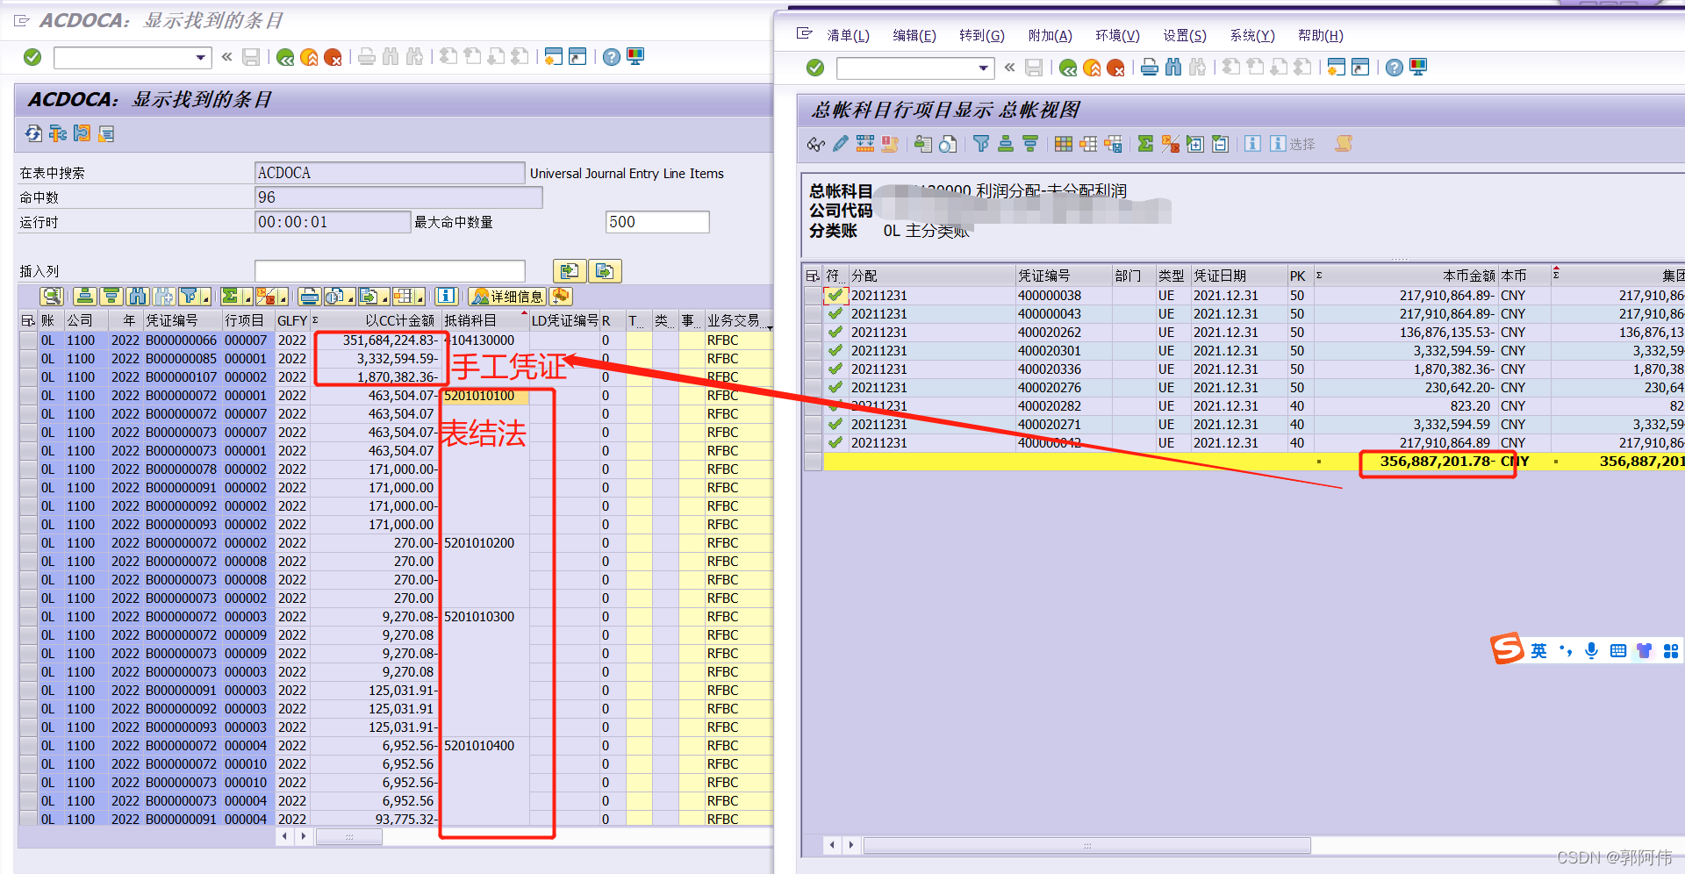
Task: Expand Total dropdown arrow in ACDOCA grid toolbar
Action: click(247, 297)
